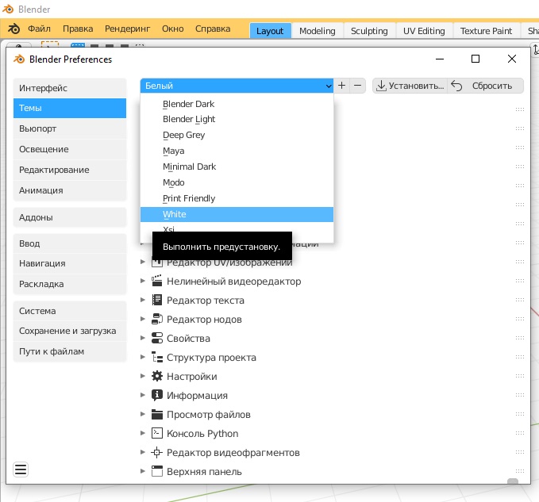
Task: Expand Просмотр файлов section triangle
Action: [143, 415]
